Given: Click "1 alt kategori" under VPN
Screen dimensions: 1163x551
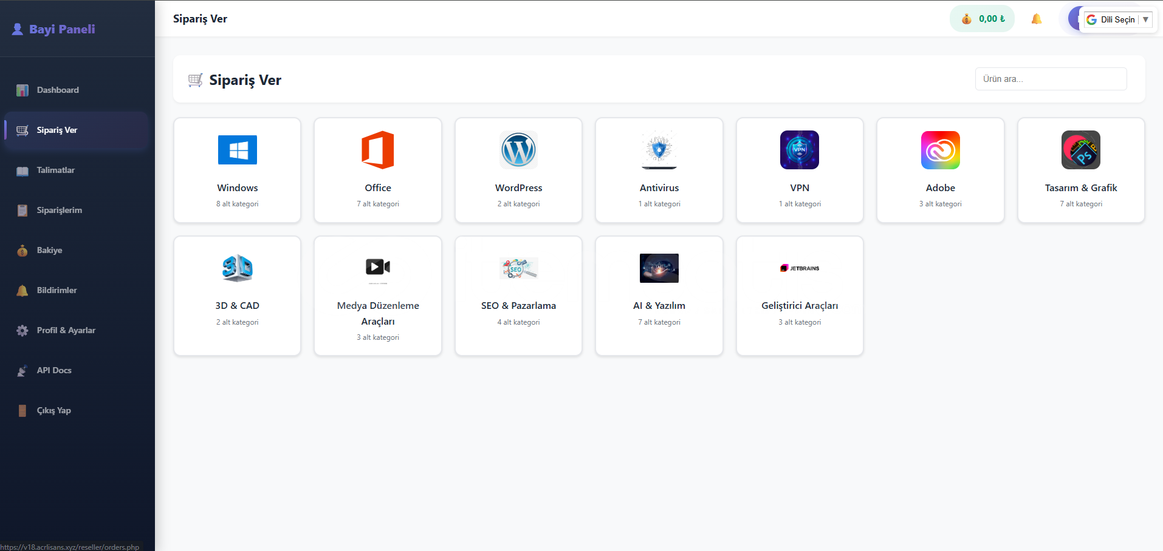Looking at the screenshot, I should (x=800, y=204).
